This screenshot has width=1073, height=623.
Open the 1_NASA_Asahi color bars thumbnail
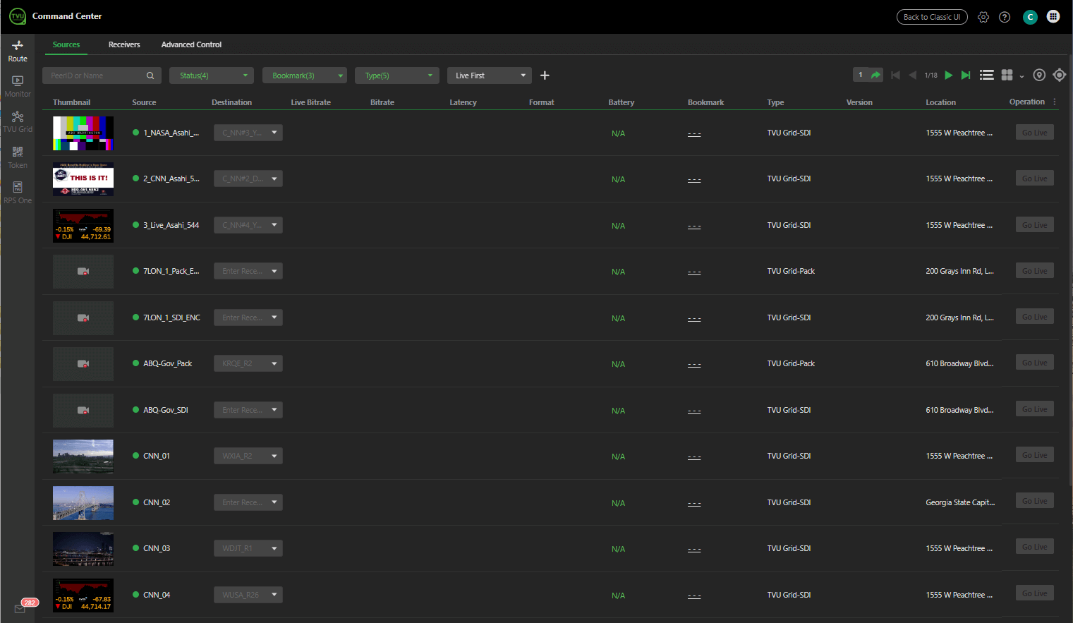[83, 133]
